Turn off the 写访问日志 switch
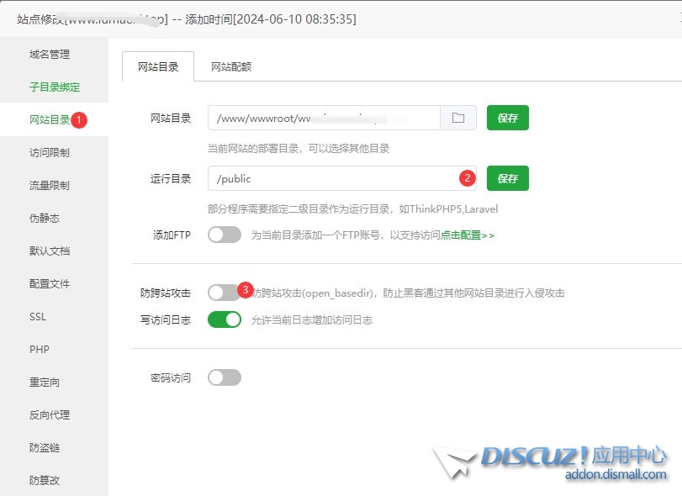The width and height of the screenshot is (682, 496). click(x=225, y=319)
